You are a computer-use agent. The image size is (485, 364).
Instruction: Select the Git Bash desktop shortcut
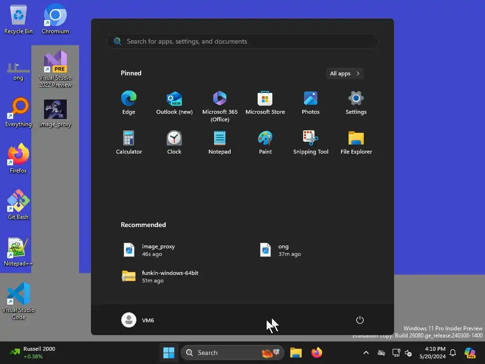(18, 205)
